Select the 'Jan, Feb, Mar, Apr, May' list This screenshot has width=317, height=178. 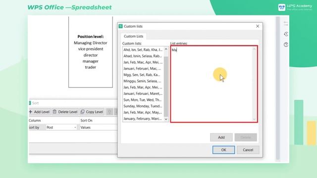tap(143, 112)
